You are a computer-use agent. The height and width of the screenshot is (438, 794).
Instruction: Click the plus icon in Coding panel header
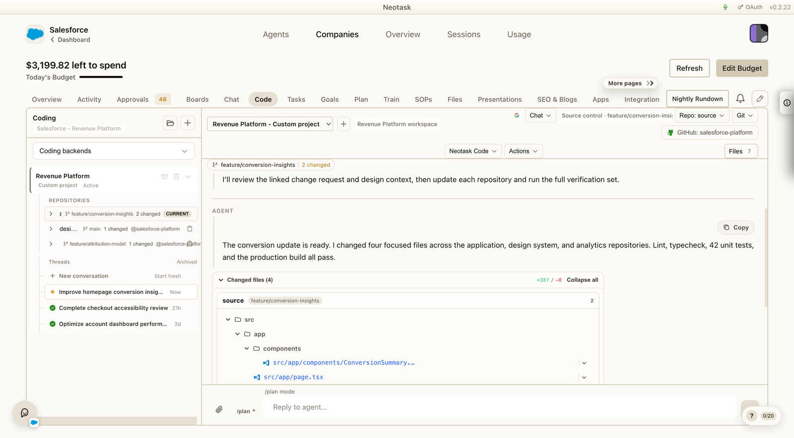[188, 123]
